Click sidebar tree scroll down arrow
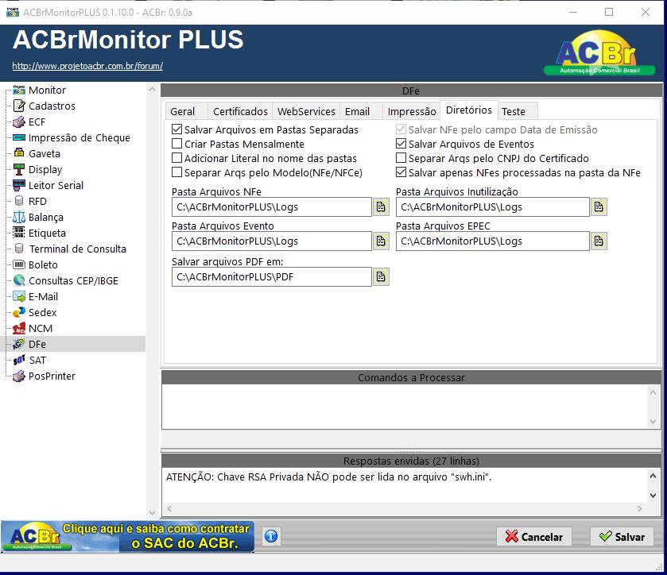 pyautogui.click(x=152, y=513)
